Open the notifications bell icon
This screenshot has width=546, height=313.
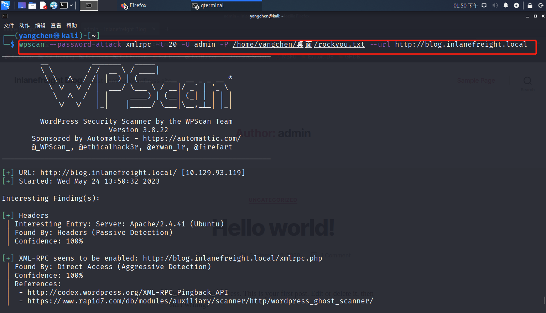coord(506,5)
